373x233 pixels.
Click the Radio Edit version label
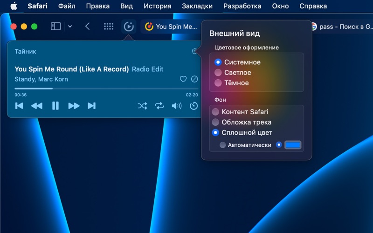pyautogui.click(x=147, y=69)
